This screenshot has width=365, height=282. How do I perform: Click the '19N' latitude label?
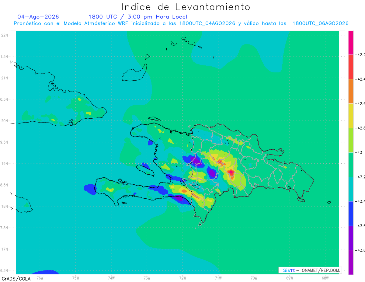point(5,164)
